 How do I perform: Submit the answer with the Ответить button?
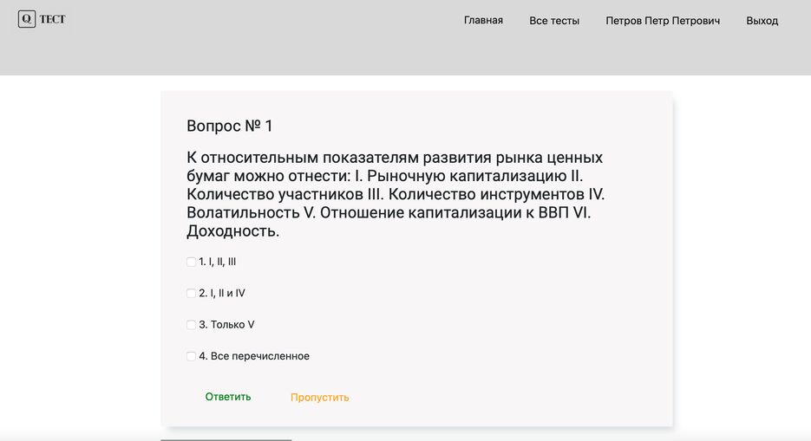click(228, 397)
